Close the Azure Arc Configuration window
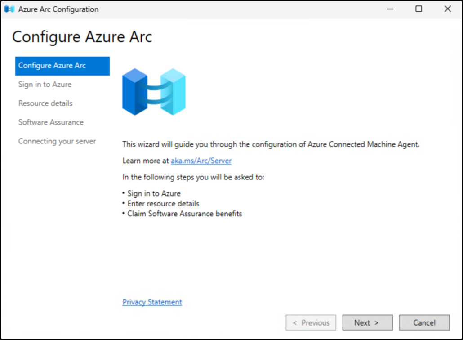The width and height of the screenshot is (463, 340). coord(447,9)
